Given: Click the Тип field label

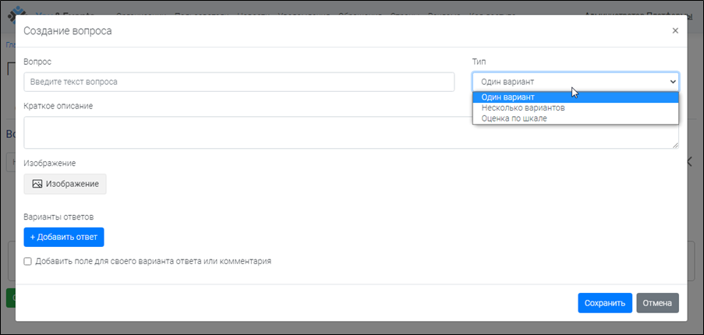Looking at the screenshot, I should tap(479, 61).
